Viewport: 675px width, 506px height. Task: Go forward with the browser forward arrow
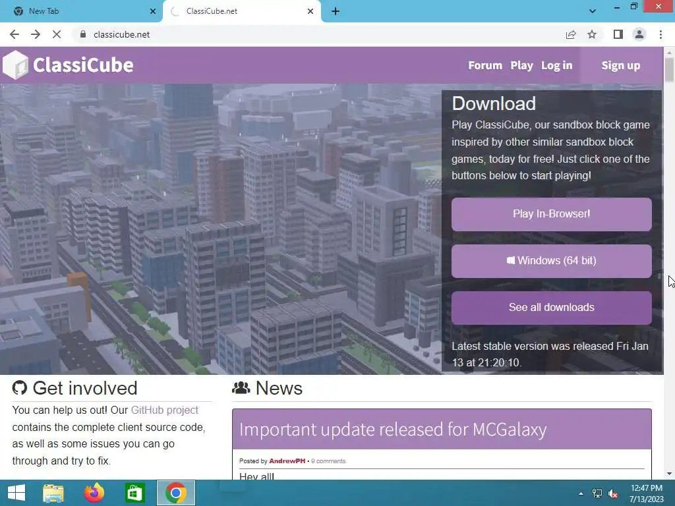(36, 34)
